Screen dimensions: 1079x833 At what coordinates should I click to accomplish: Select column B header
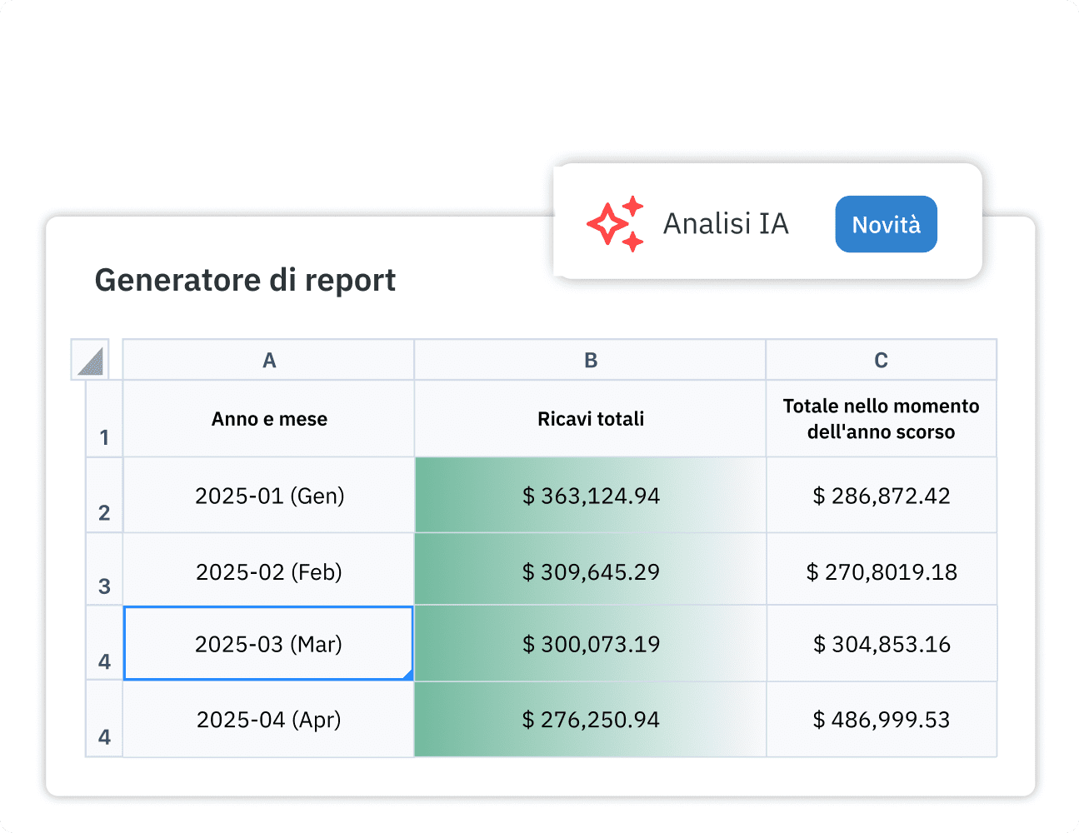pyautogui.click(x=590, y=359)
